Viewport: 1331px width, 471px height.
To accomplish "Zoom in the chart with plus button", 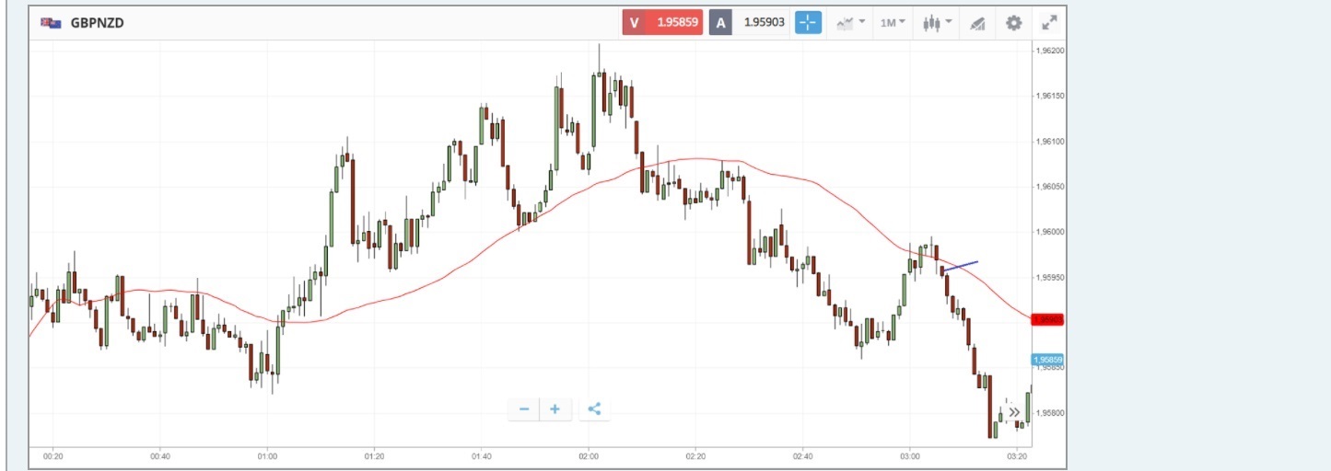I will tap(555, 409).
